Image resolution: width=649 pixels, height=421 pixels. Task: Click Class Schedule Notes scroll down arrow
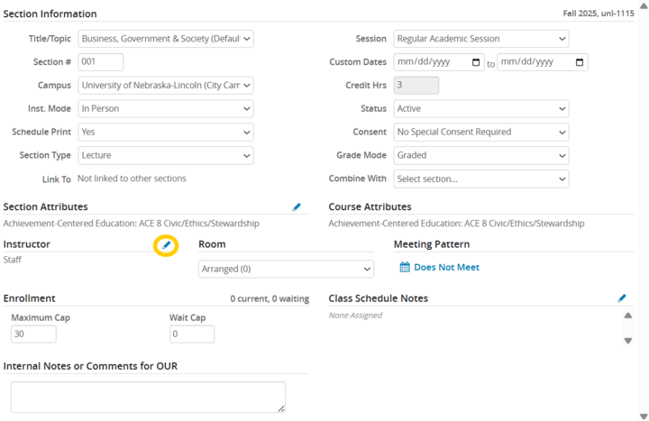[628, 341]
